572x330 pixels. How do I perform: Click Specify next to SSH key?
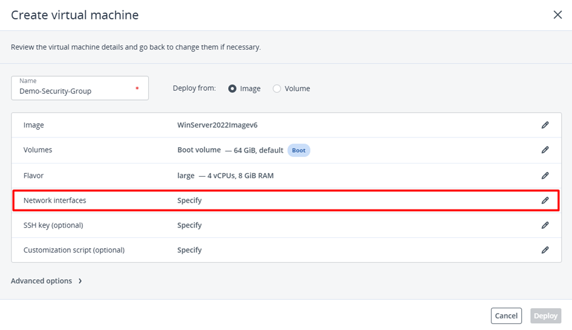click(189, 225)
